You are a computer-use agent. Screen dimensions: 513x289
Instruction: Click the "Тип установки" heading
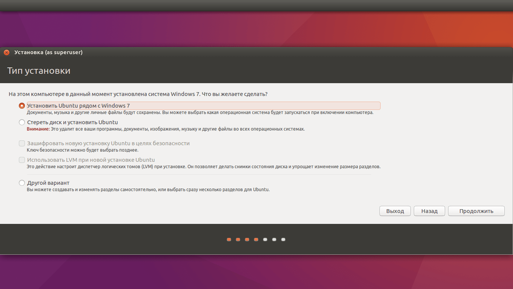[39, 71]
